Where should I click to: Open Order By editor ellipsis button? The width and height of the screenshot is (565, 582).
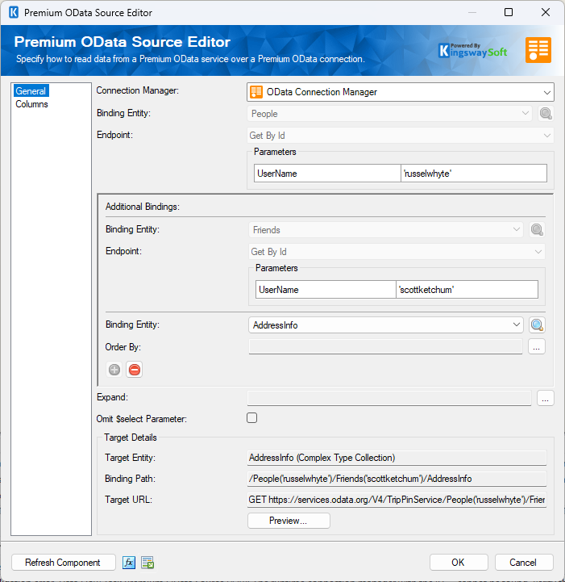[x=537, y=347]
